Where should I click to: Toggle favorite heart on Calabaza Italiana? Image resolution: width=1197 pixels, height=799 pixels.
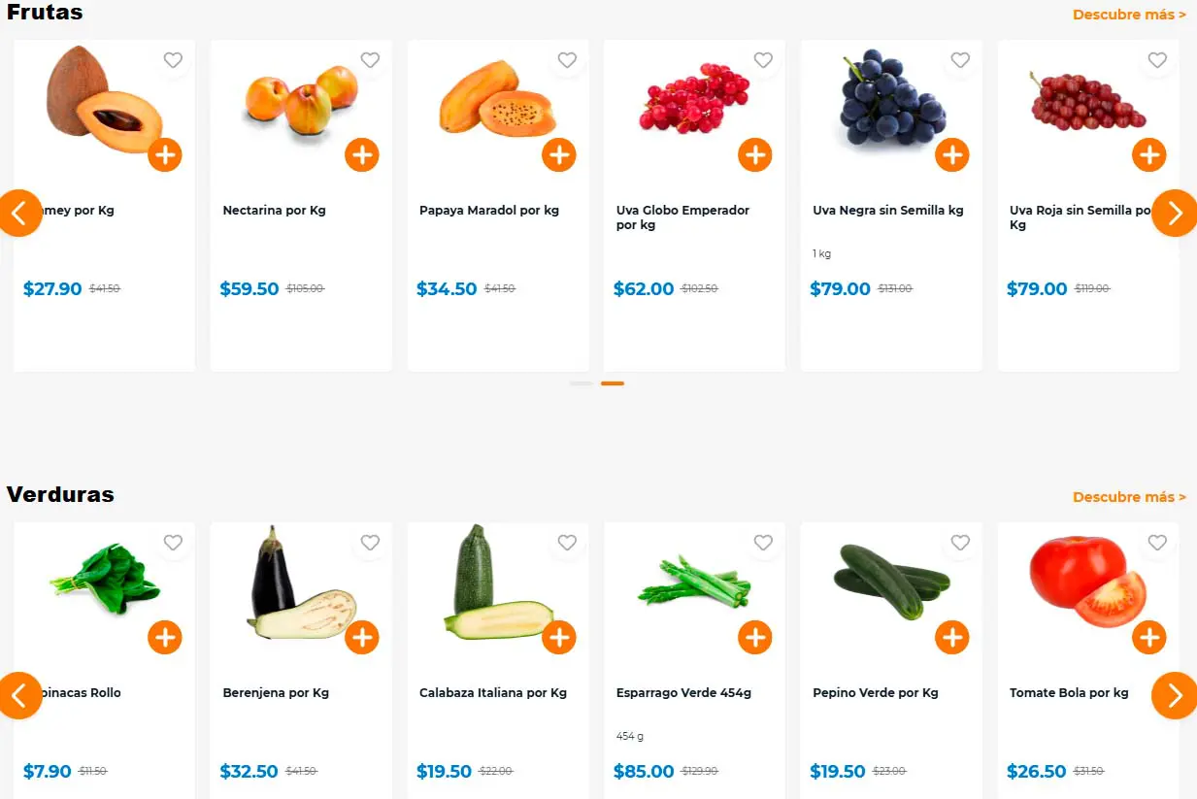click(x=567, y=543)
